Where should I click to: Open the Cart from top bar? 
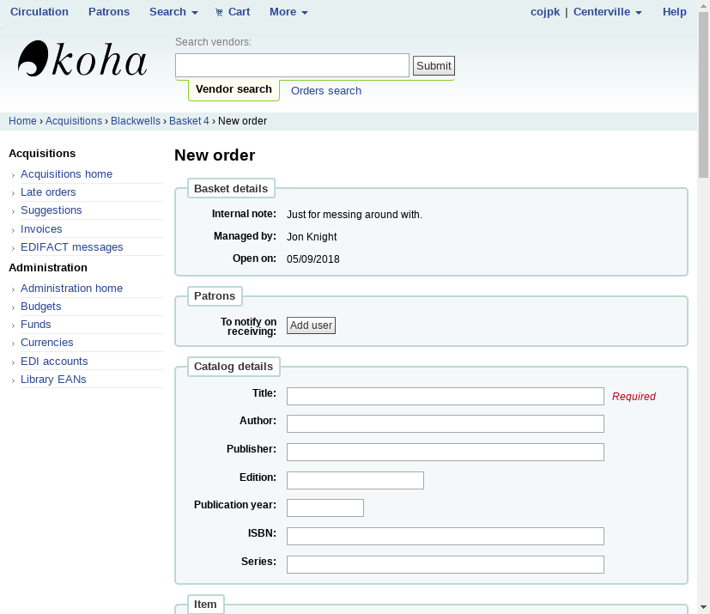click(233, 12)
